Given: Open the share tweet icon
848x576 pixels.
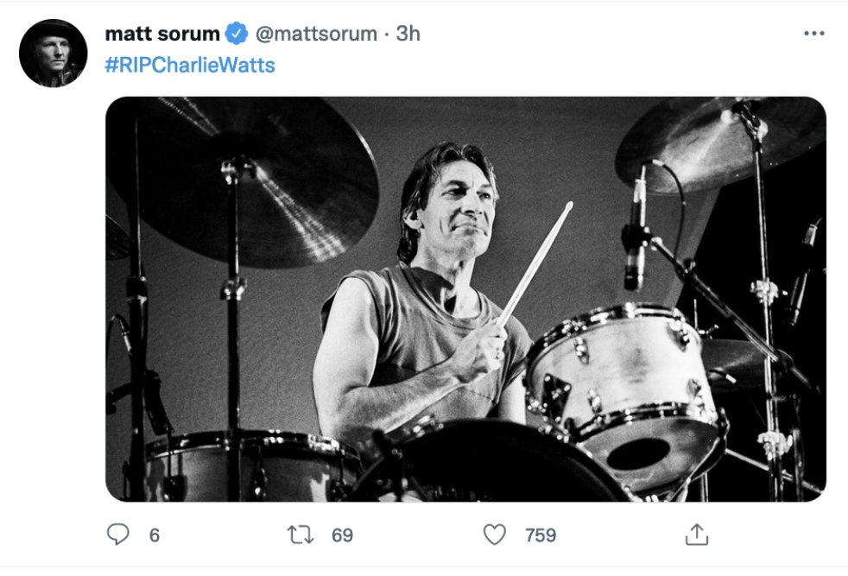Looking at the screenshot, I should pyautogui.click(x=696, y=535).
